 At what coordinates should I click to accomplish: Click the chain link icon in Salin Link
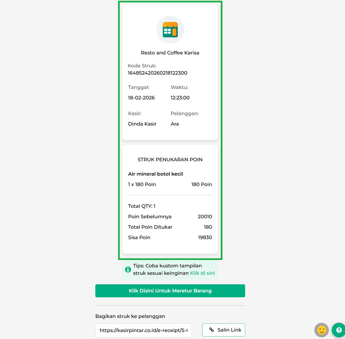pos(211,330)
